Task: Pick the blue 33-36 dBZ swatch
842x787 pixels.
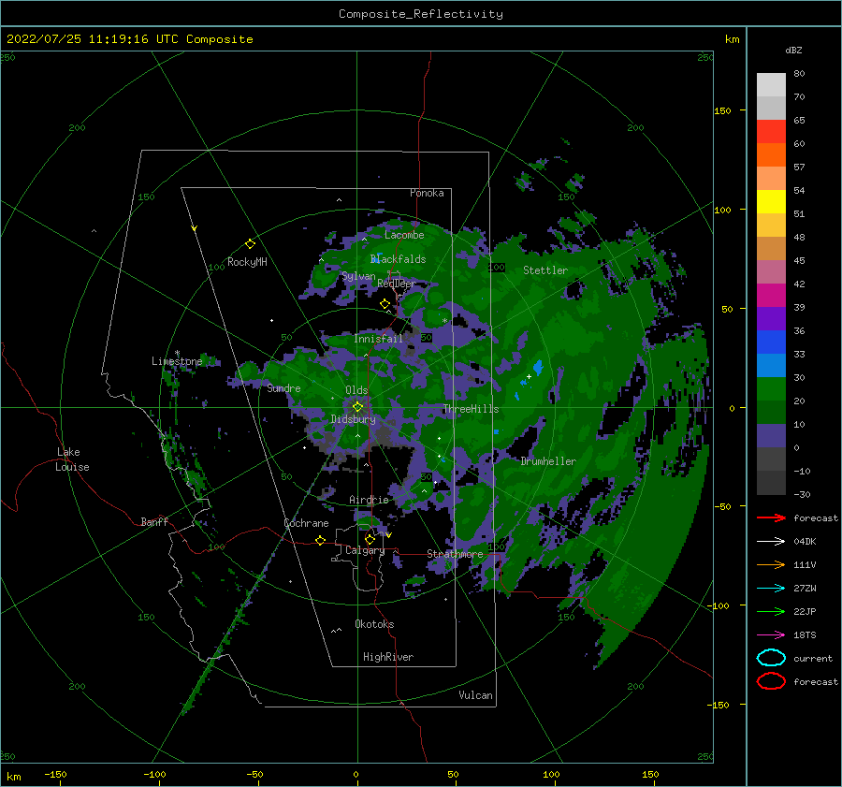Action: pos(771,342)
